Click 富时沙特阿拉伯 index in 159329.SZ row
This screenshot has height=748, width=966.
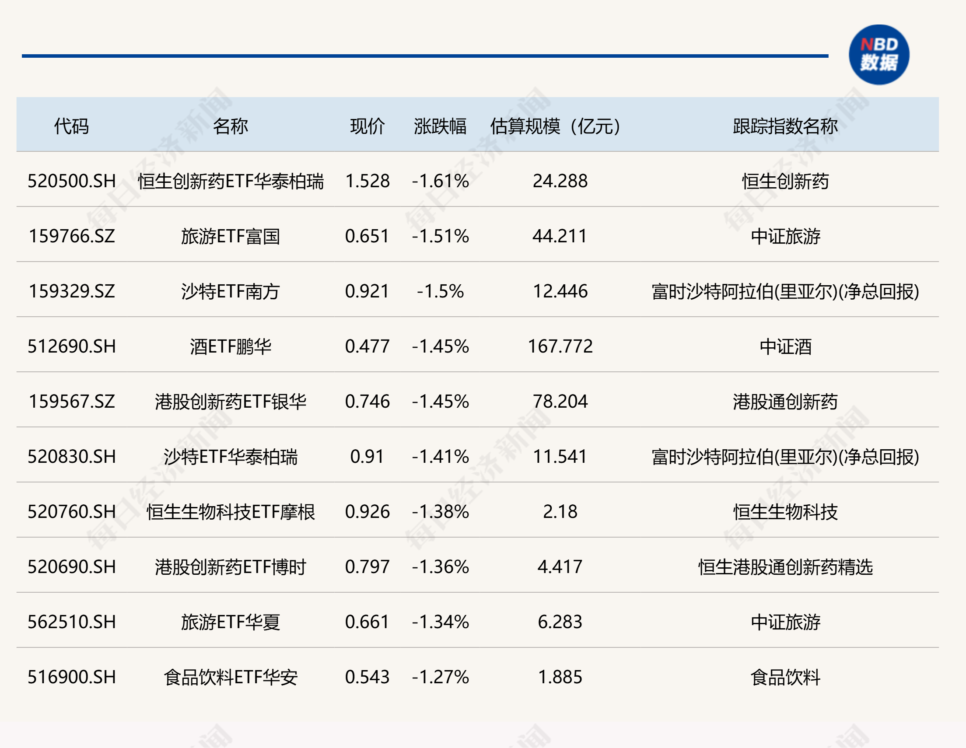point(785,291)
